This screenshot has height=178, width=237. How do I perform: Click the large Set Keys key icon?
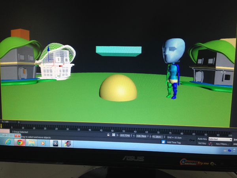tap(192, 140)
